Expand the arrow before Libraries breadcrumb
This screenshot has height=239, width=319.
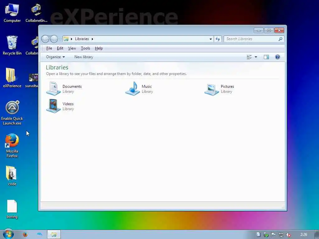72,39
